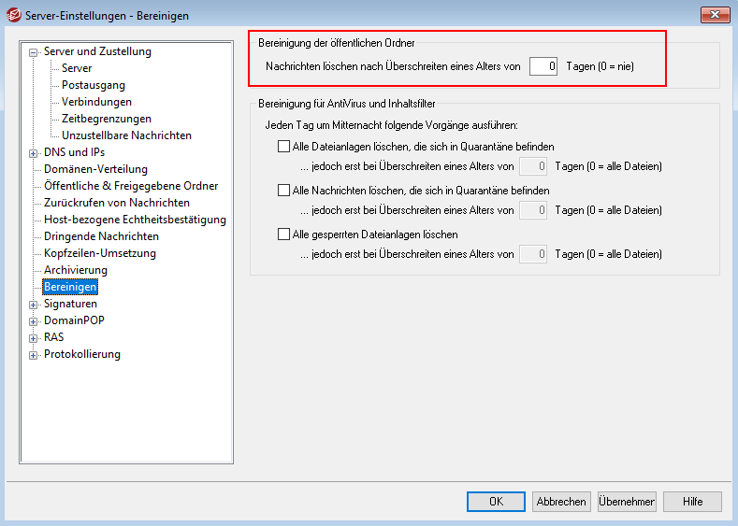The height and width of the screenshot is (526, 738).
Task: Expand the Protokollierung tree node
Action: click(34, 355)
